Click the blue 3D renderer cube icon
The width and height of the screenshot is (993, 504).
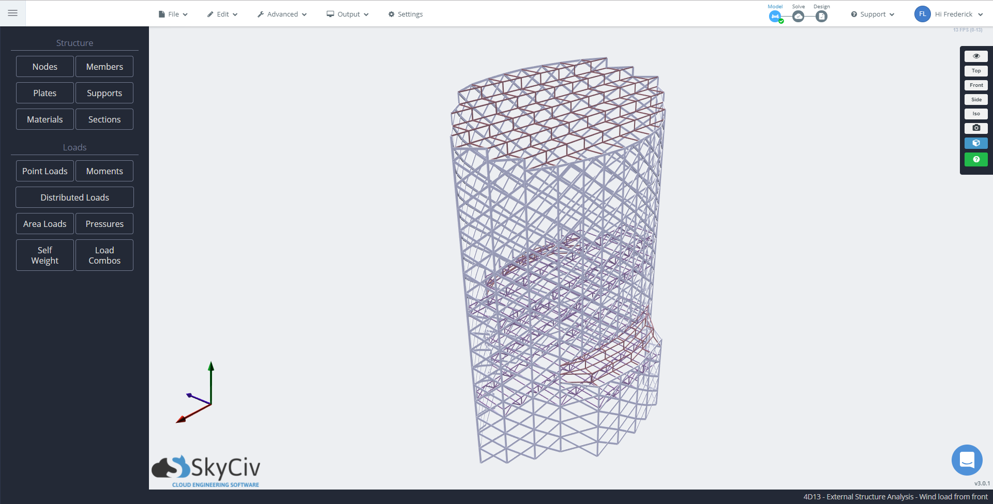976,143
